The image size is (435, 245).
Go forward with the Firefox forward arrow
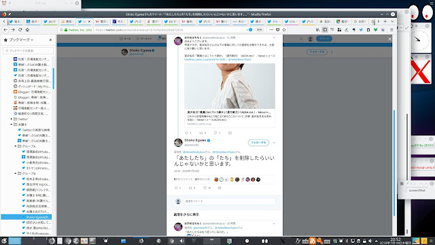click(x=13, y=30)
